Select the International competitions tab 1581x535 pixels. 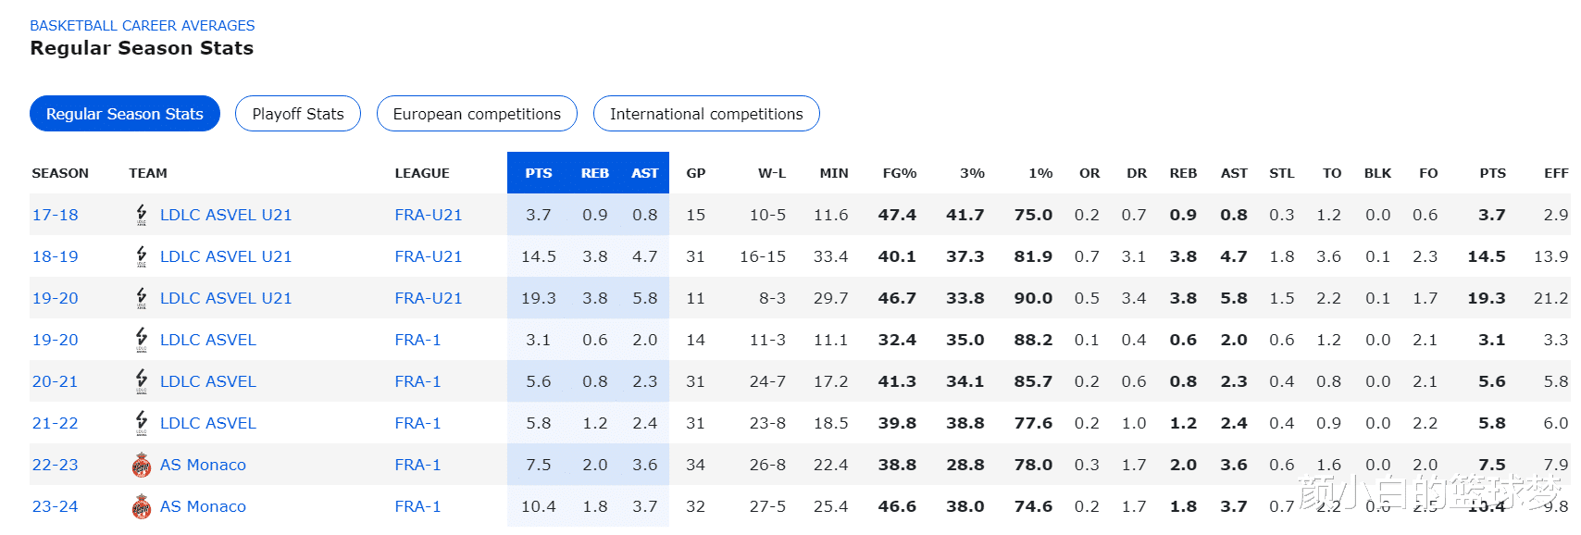click(x=706, y=114)
